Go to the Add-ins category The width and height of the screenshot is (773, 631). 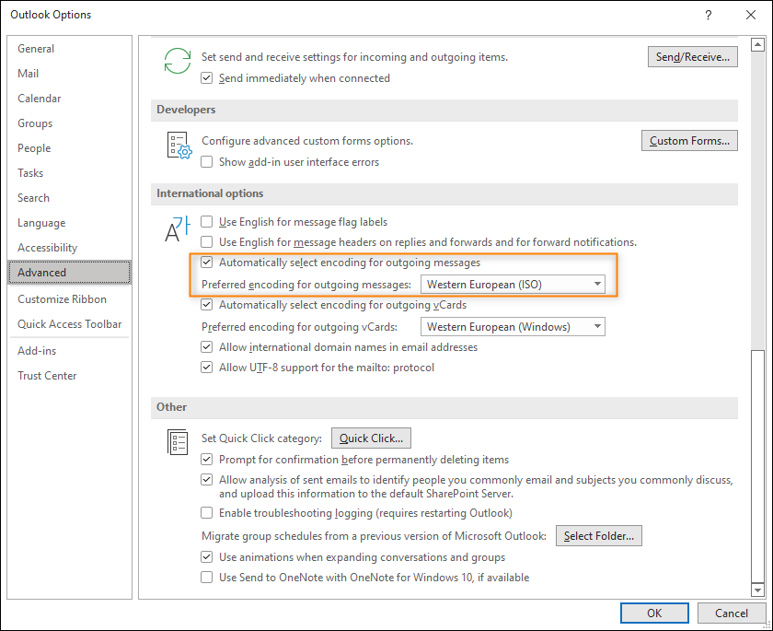(70, 351)
